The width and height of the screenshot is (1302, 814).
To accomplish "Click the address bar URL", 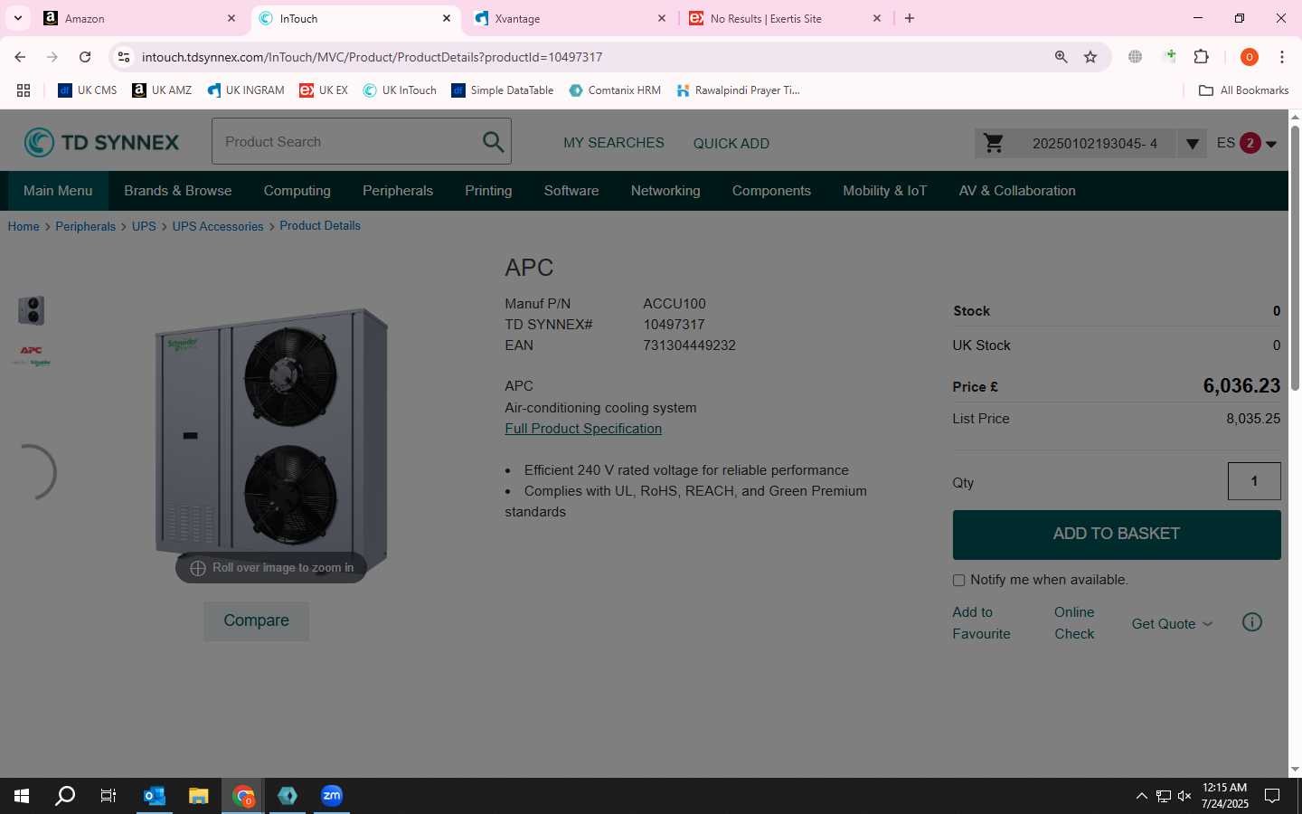I will [372, 57].
